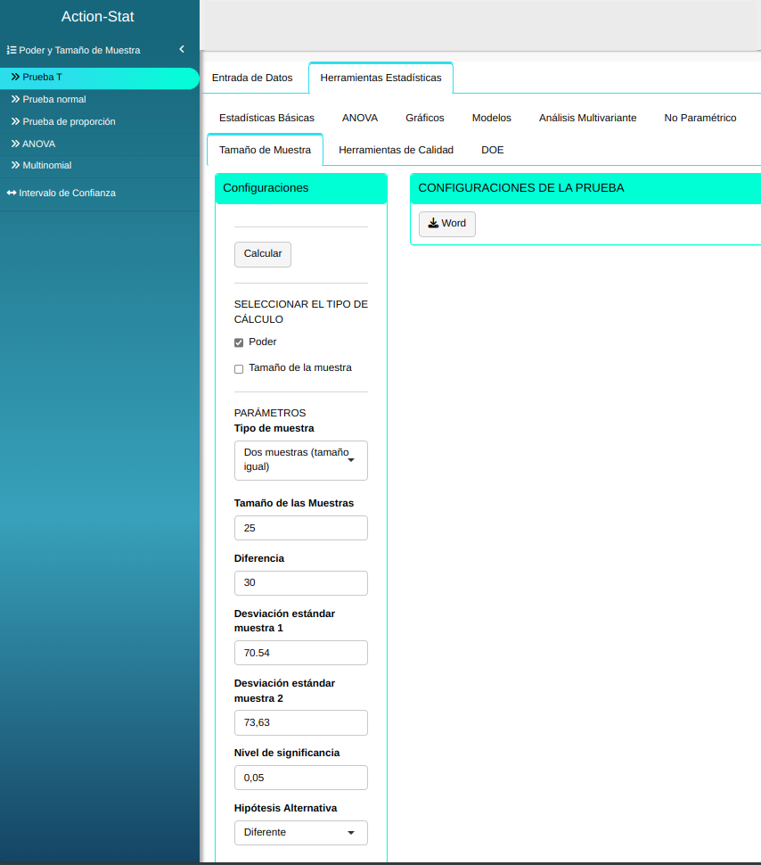The width and height of the screenshot is (761, 865).
Task: Click the double-arrow icon beside Multinomial
Action: [x=15, y=166]
